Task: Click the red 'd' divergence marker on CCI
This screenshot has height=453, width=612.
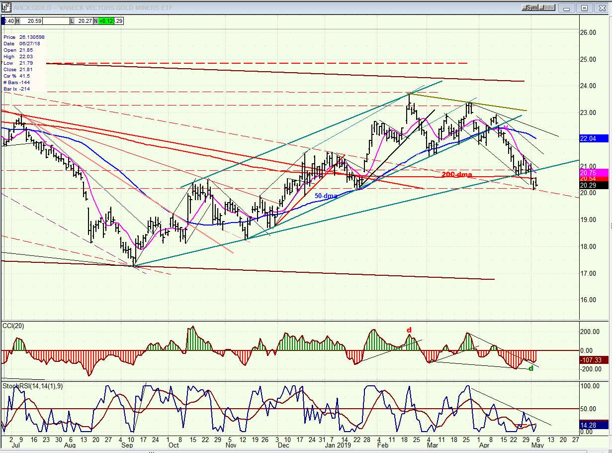Action: click(x=409, y=330)
